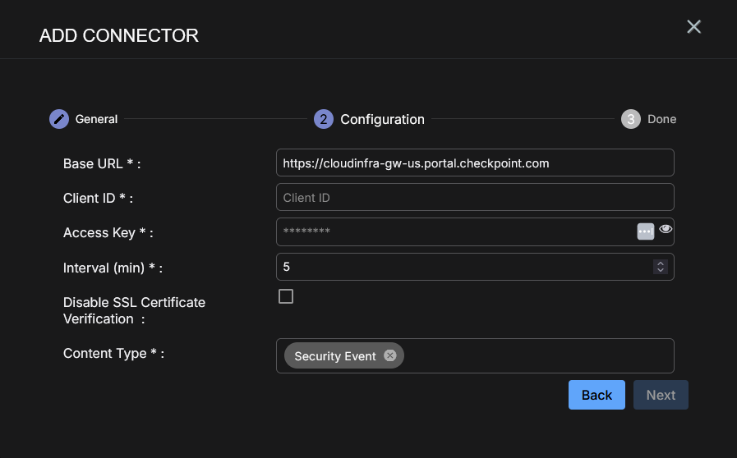Screen dimensions: 737x458
Task: Remove the Security Event tag
Action: [390, 355]
